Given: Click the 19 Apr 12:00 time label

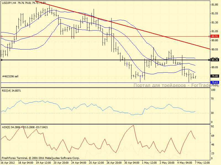Looking at the screenshot, I should (x=43, y=163).
